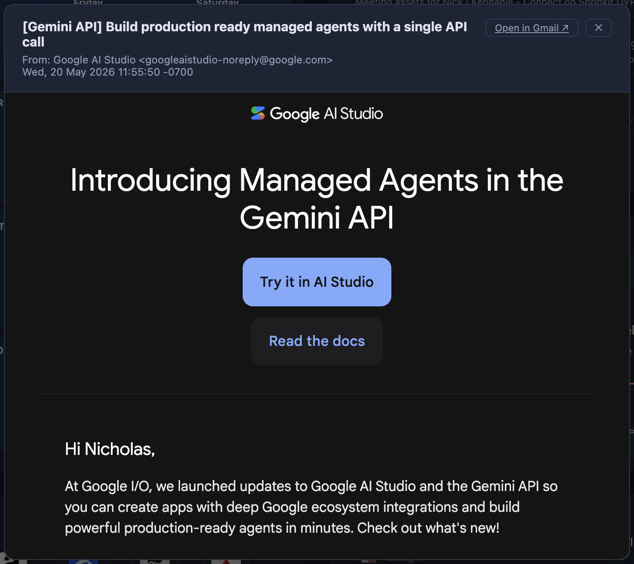Click the Google AI Studio logo icon

click(x=258, y=113)
